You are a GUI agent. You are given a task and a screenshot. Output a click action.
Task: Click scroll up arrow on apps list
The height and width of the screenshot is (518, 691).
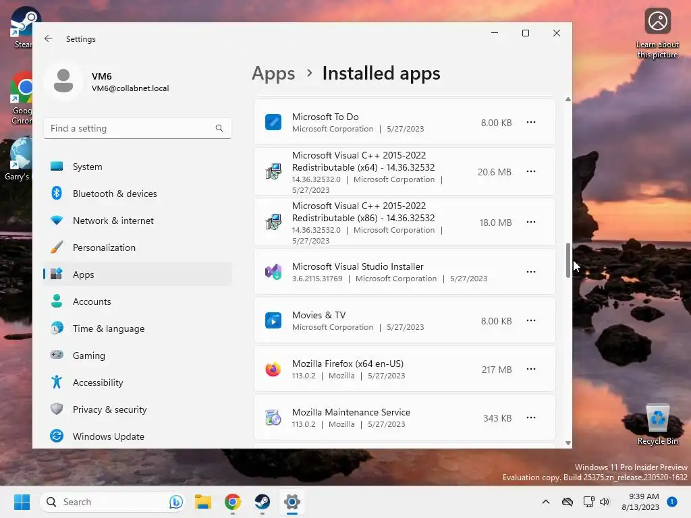click(568, 100)
